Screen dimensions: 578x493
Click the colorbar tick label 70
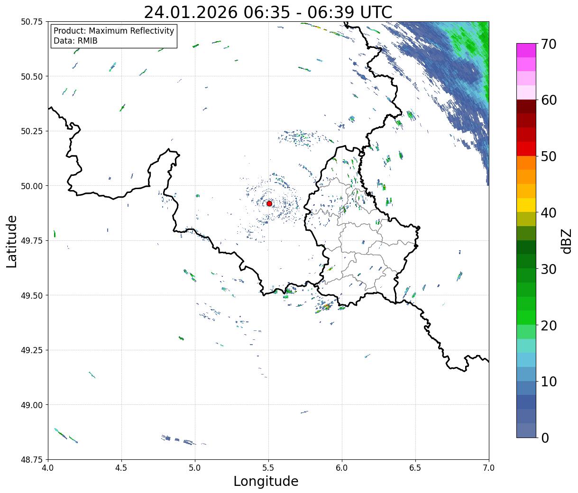[x=549, y=44]
